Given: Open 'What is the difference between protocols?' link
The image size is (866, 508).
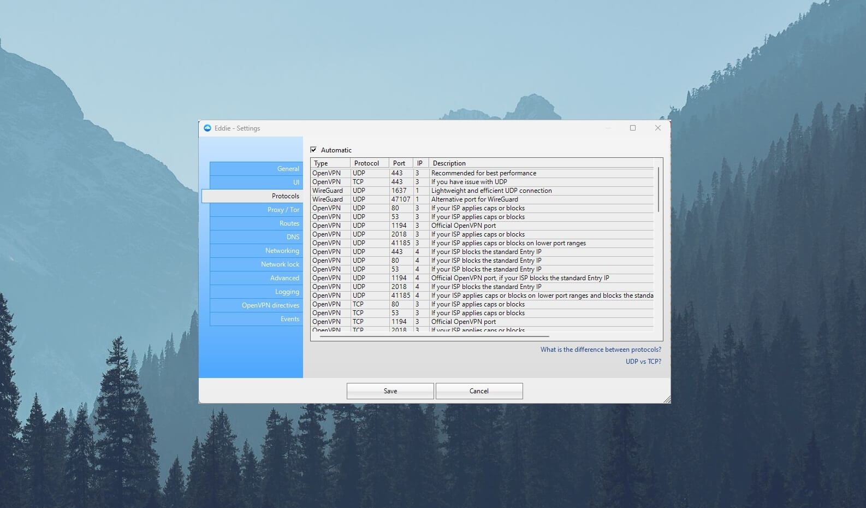Looking at the screenshot, I should pos(601,350).
